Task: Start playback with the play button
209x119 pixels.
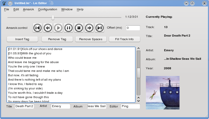Action: tap(58, 28)
